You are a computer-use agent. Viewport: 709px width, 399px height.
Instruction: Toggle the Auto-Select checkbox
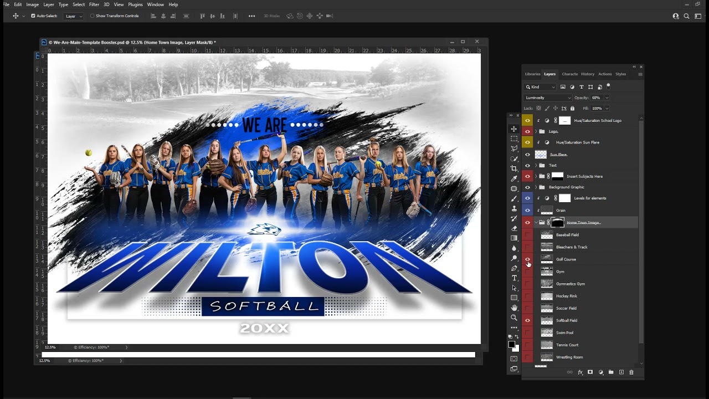tap(33, 16)
